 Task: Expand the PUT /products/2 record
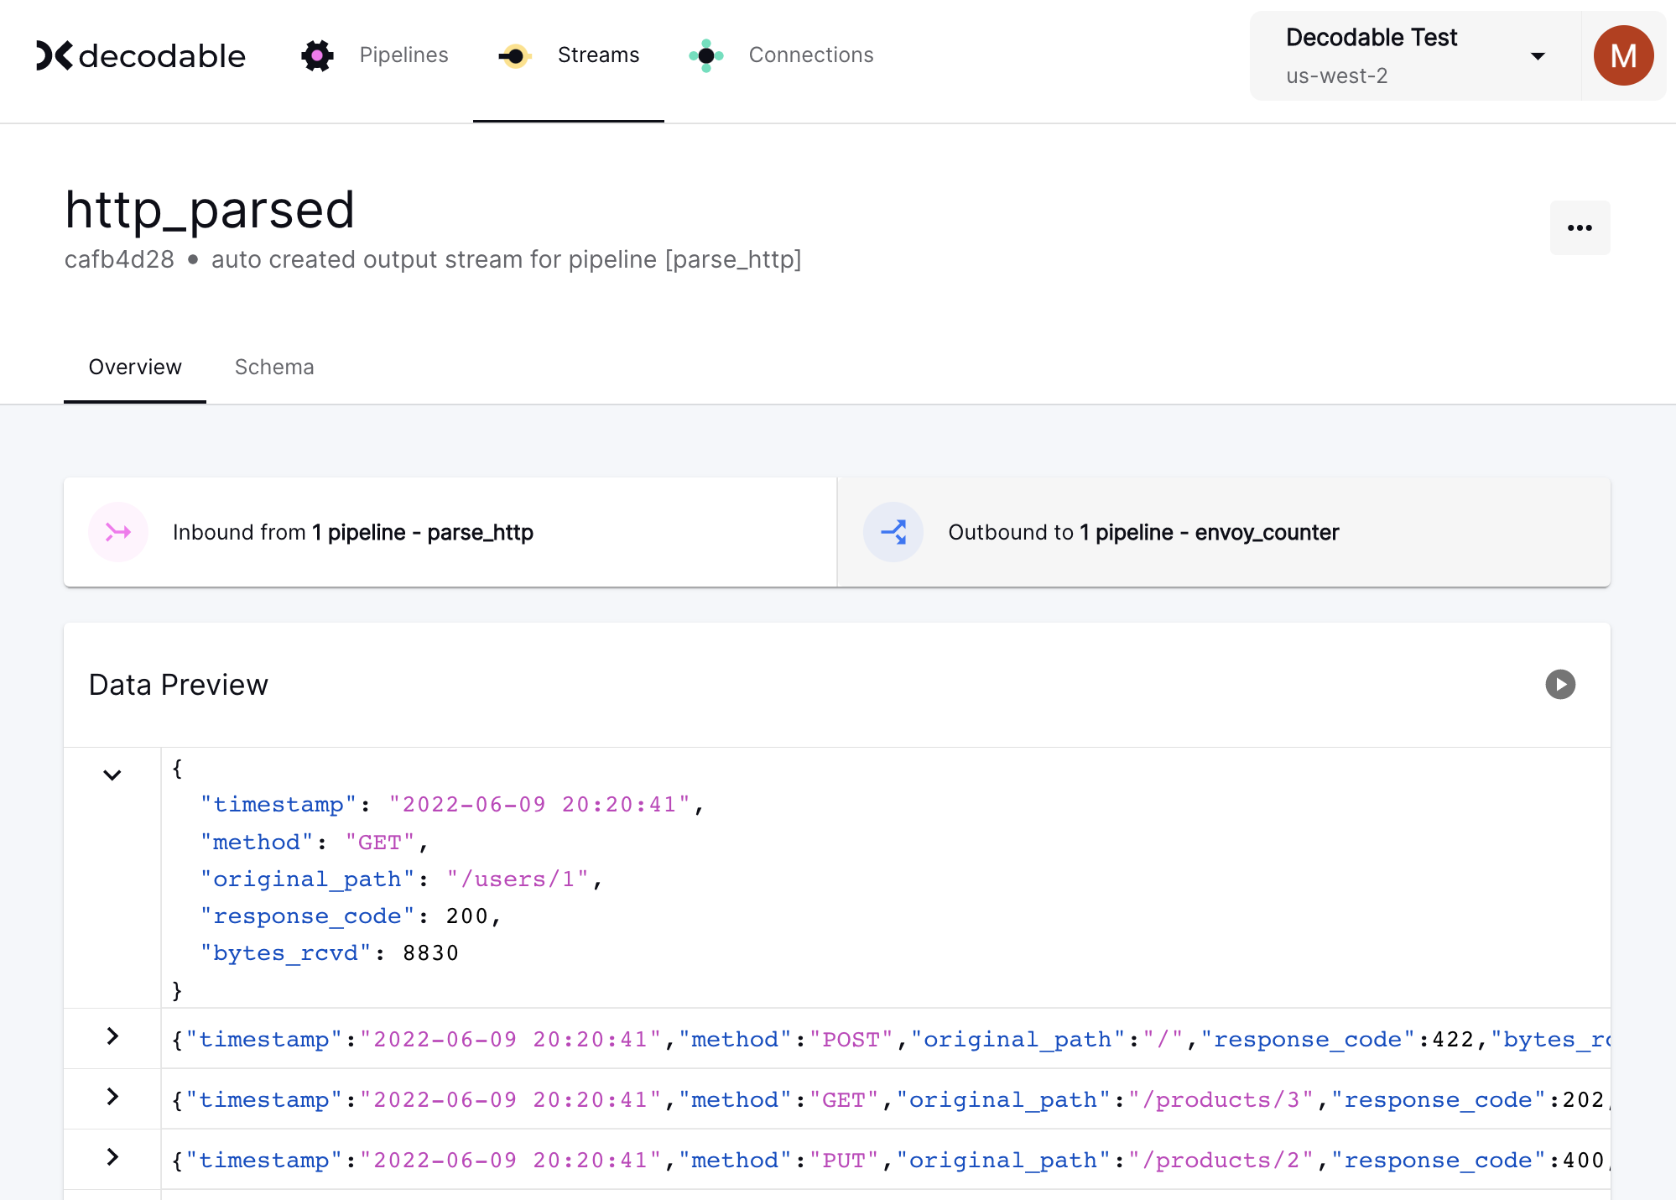click(x=112, y=1158)
